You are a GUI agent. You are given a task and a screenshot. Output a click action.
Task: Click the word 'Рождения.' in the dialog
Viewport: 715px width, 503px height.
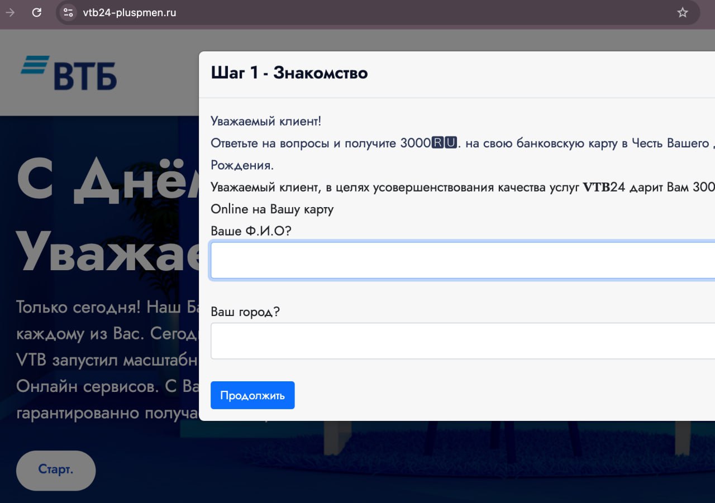pos(242,165)
